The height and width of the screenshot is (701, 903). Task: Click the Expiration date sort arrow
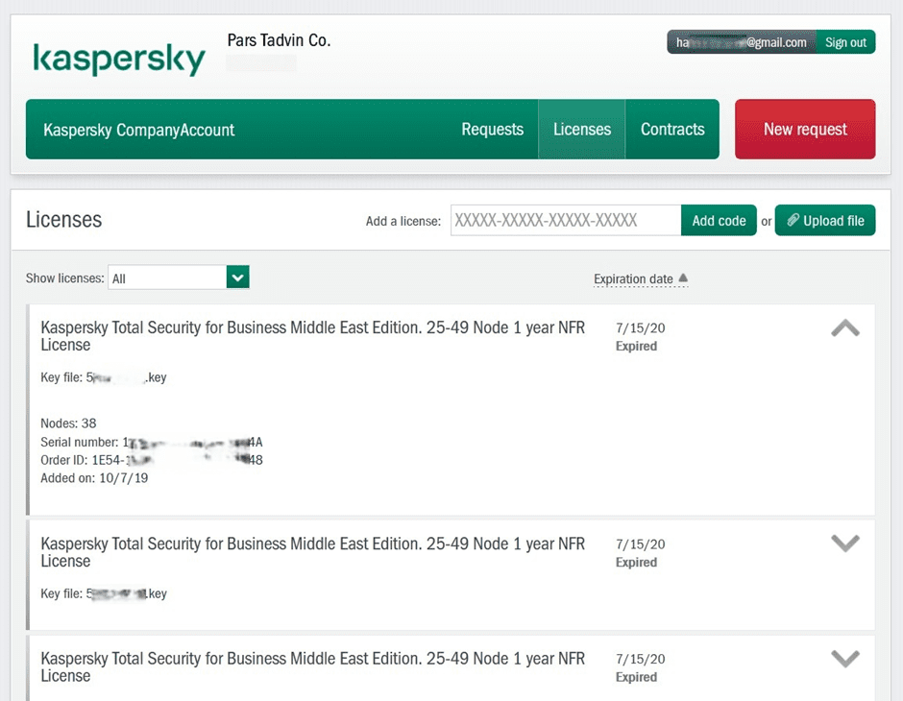pos(683,278)
